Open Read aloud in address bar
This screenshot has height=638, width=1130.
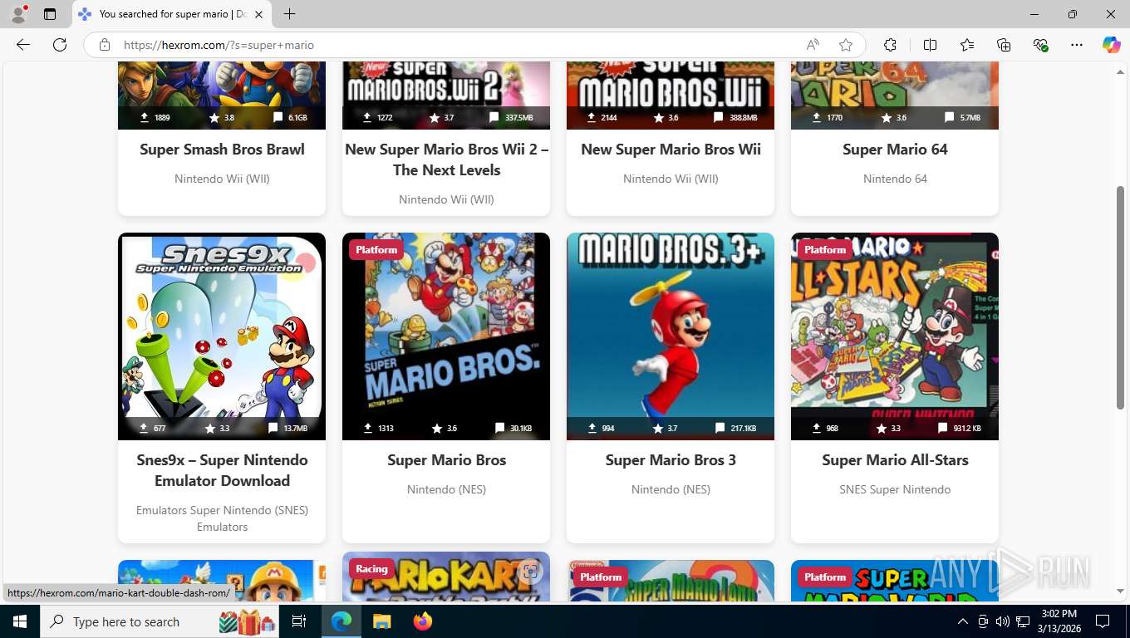click(x=813, y=45)
